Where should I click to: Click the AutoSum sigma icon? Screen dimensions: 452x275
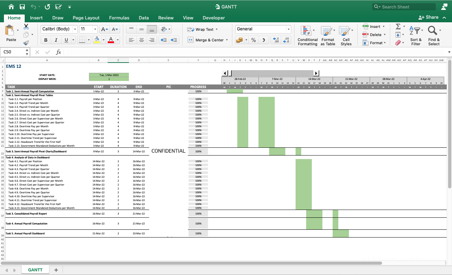point(398,27)
